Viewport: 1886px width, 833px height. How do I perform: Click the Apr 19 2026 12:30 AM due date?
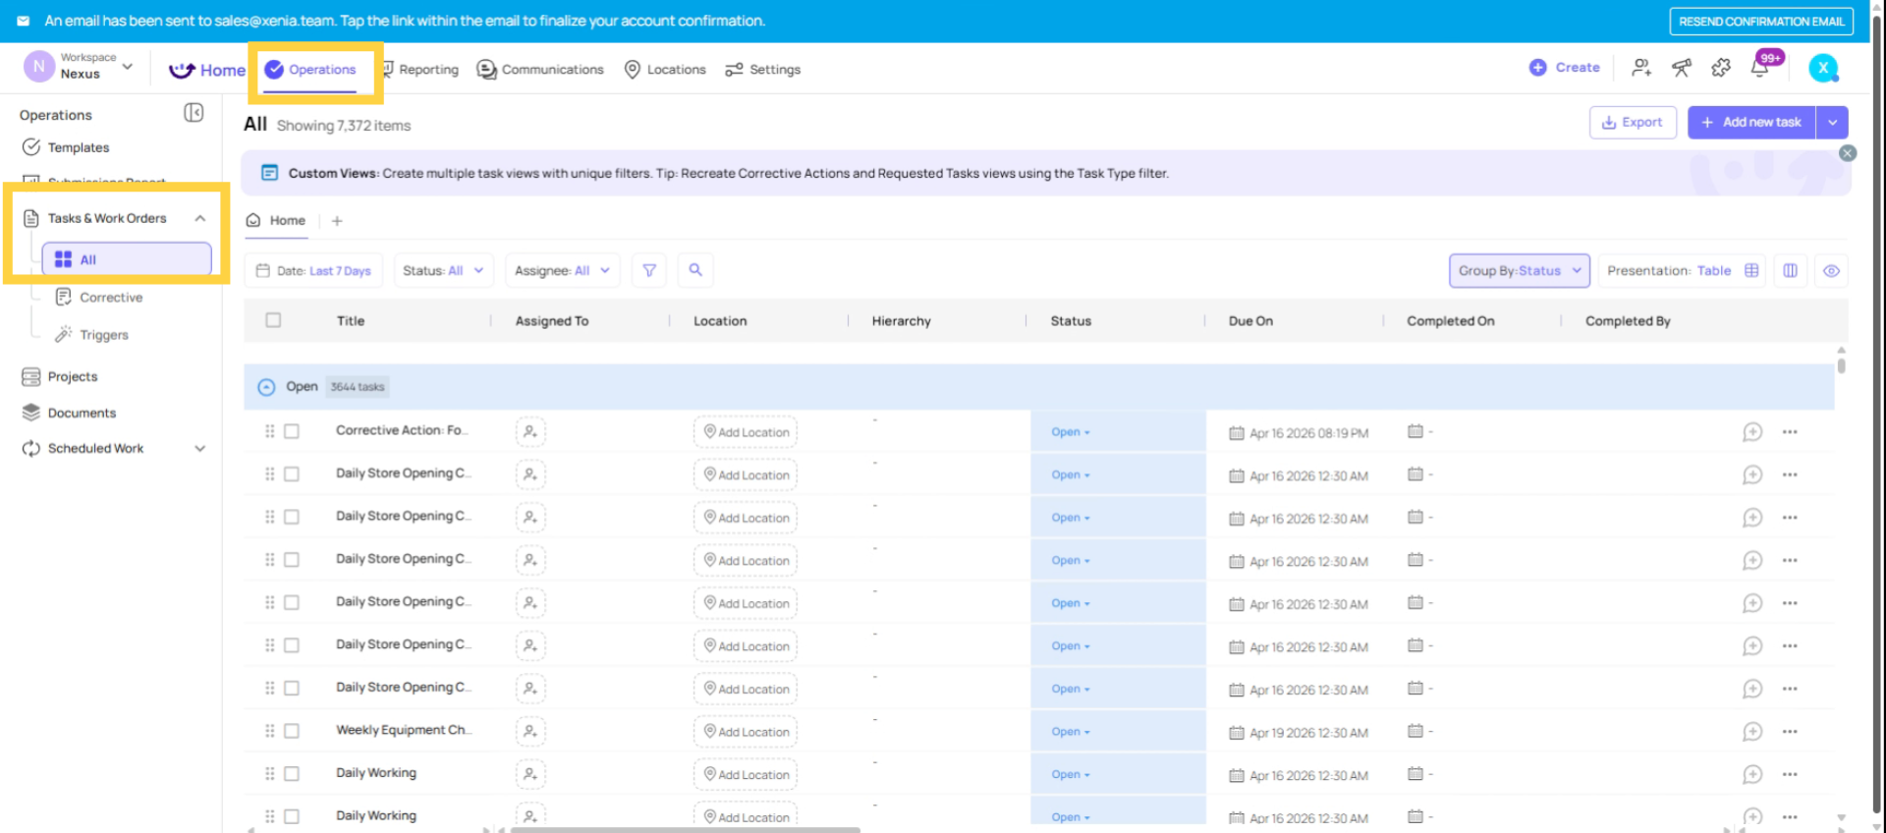[1308, 733]
